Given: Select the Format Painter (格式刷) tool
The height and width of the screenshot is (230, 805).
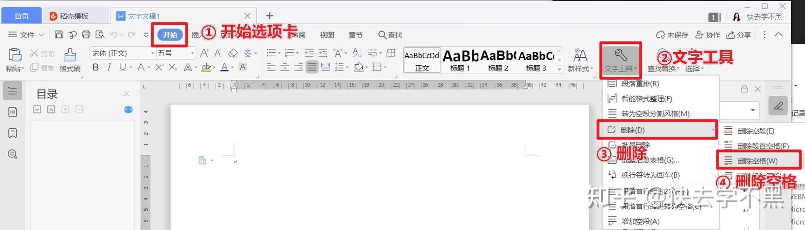Looking at the screenshot, I should 70,60.
